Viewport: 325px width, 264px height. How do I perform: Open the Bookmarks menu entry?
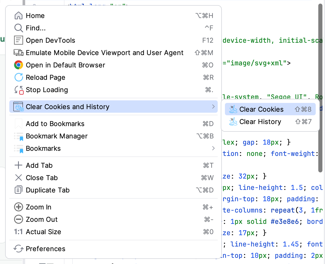pos(113,148)
